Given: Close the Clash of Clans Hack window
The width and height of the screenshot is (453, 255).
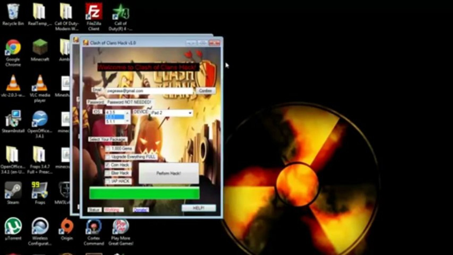Looking at the screenshot, I should [214, 43].
